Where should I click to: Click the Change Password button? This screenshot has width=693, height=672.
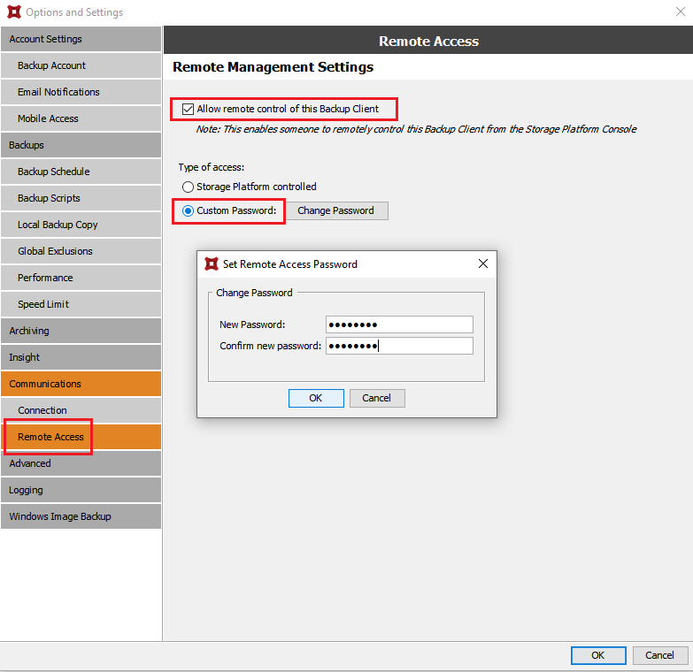(336, 210)
